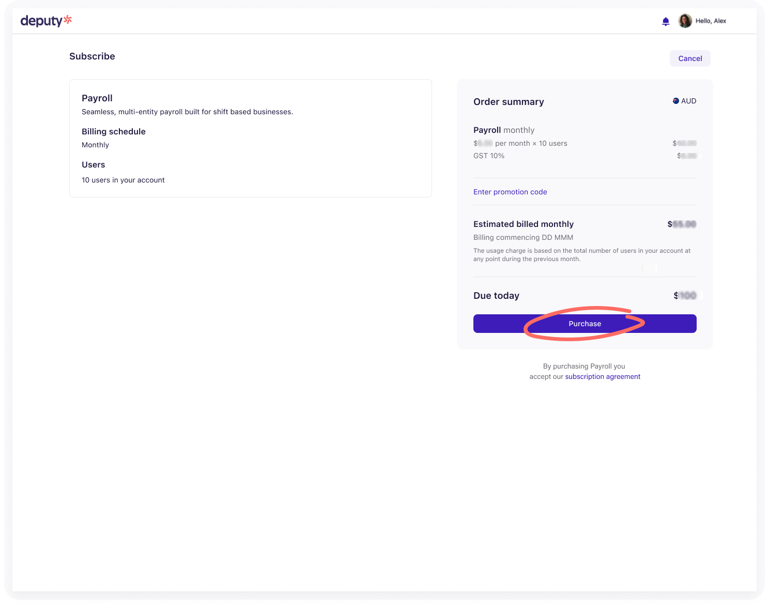Click Alex's profile avatar

[x=685, y=21]
